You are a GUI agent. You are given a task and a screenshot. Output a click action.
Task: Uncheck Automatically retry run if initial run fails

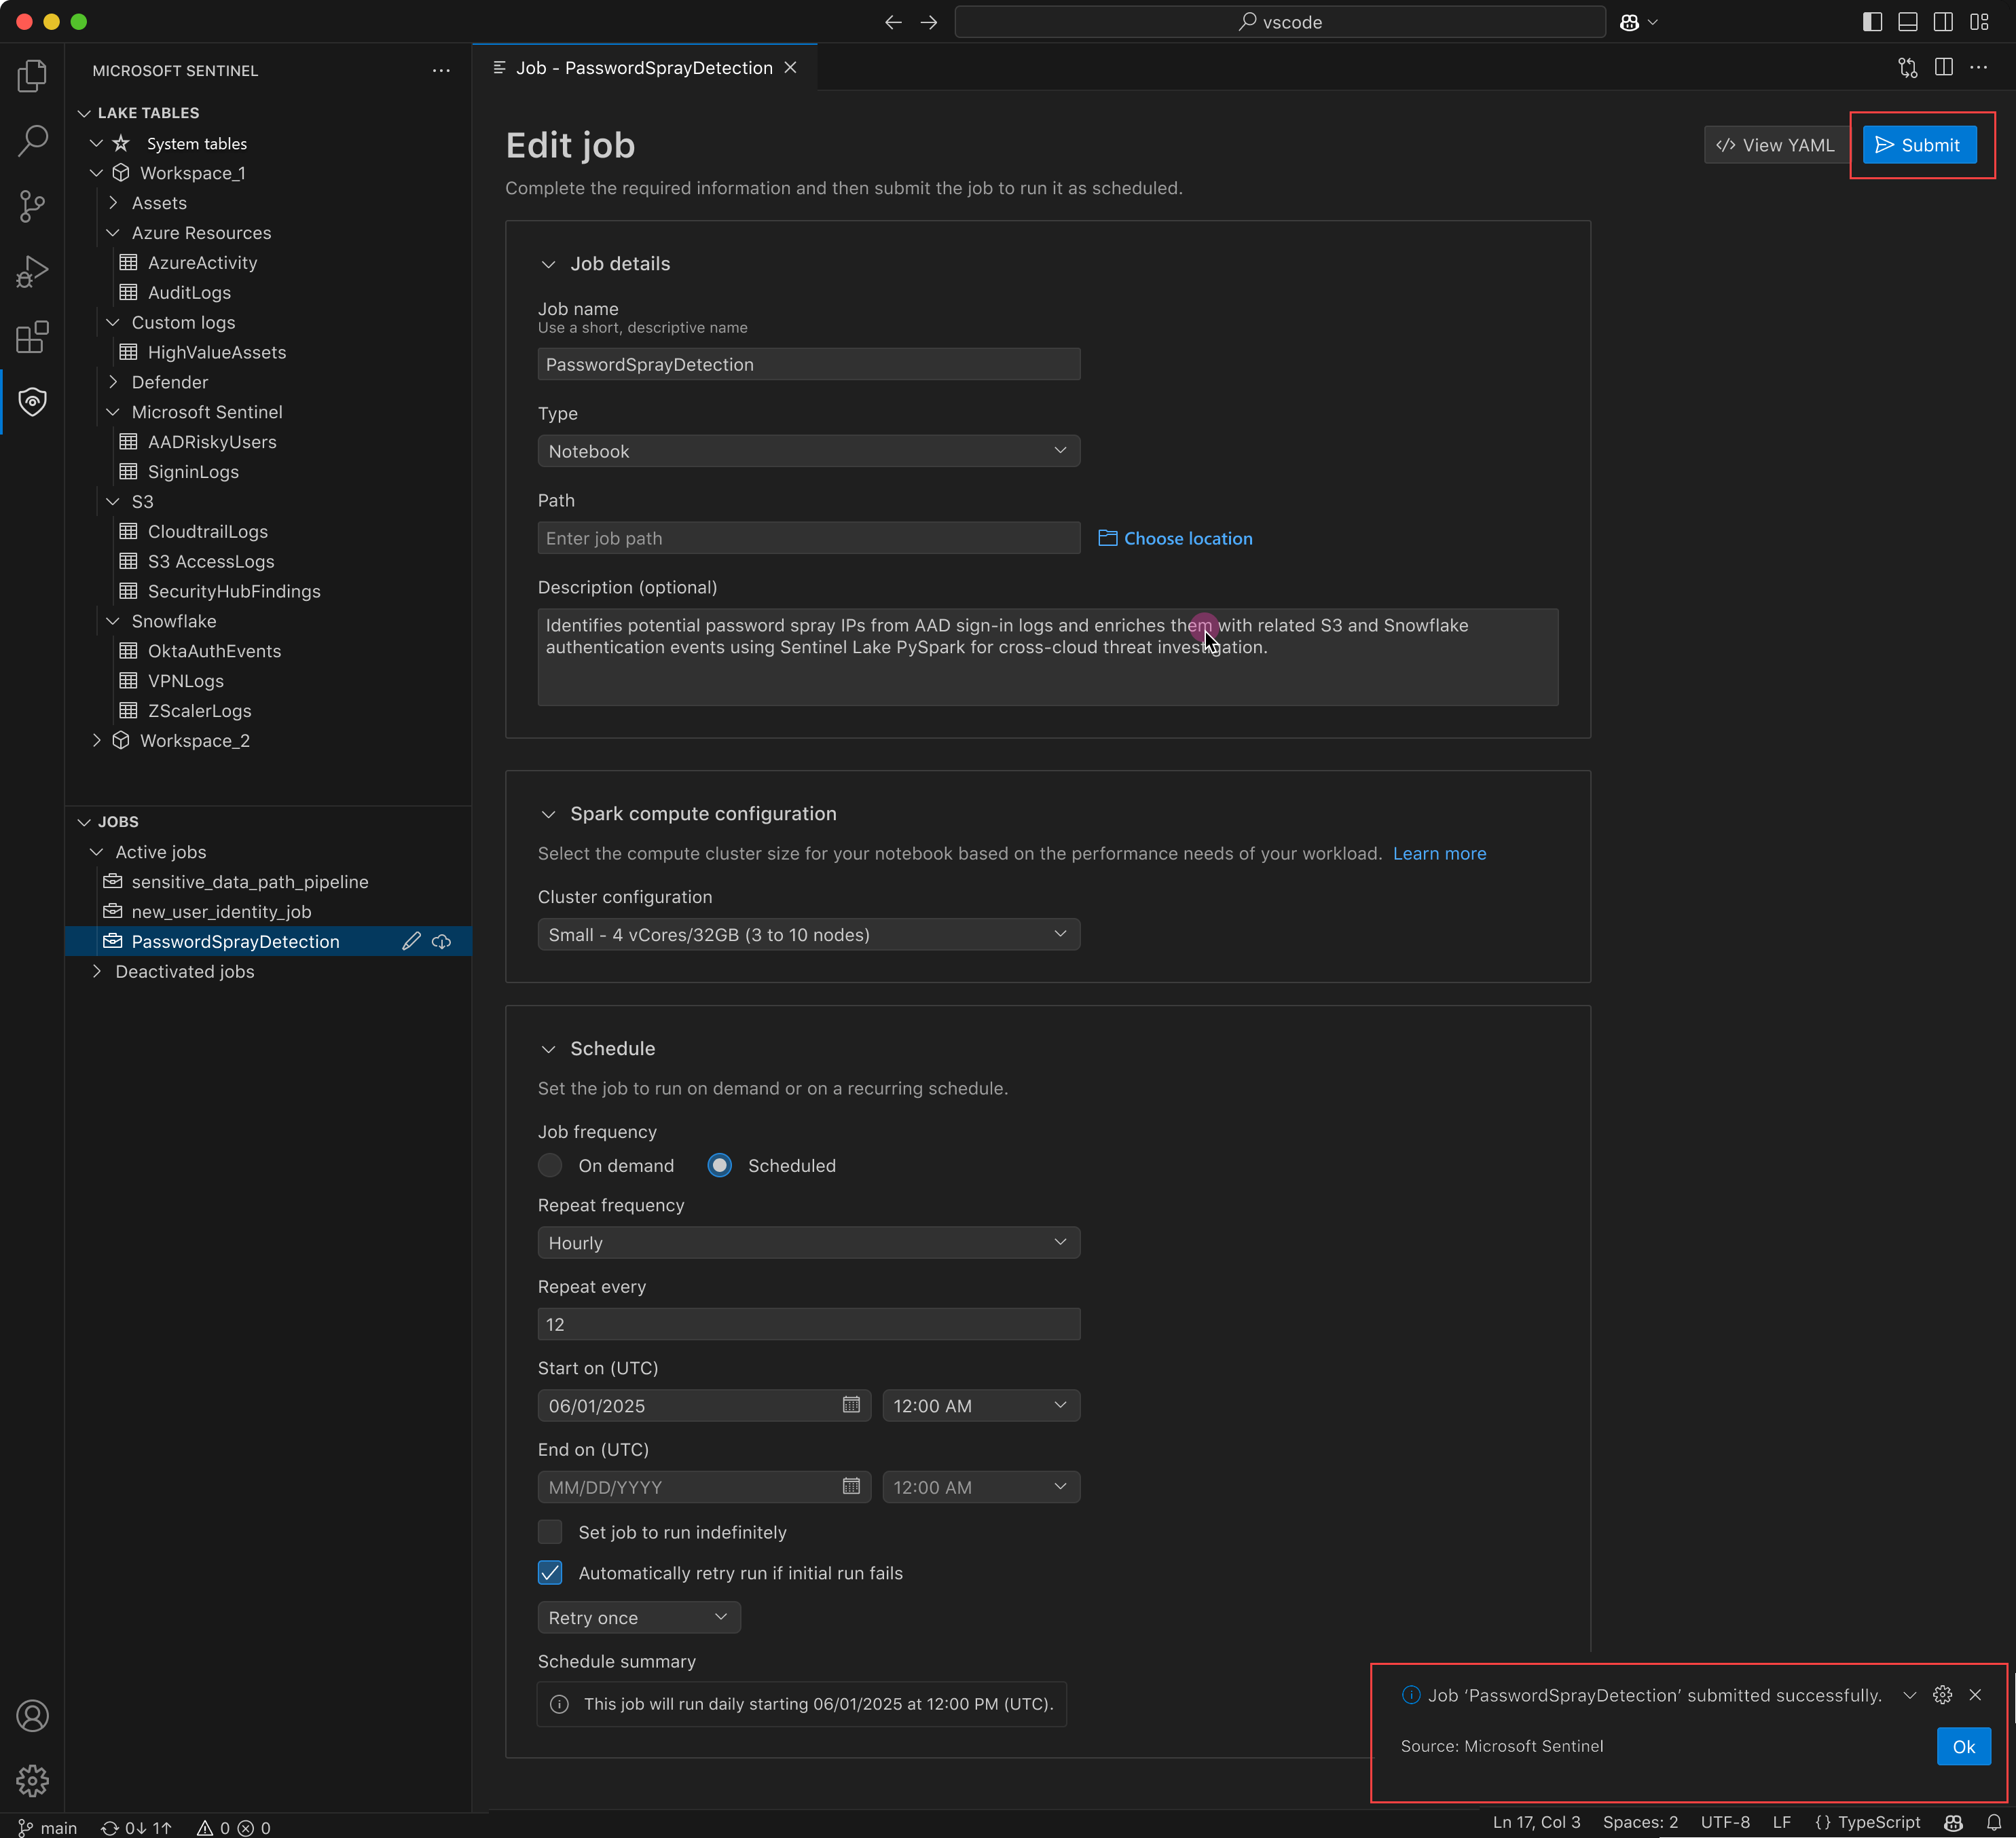[550, 1573]
